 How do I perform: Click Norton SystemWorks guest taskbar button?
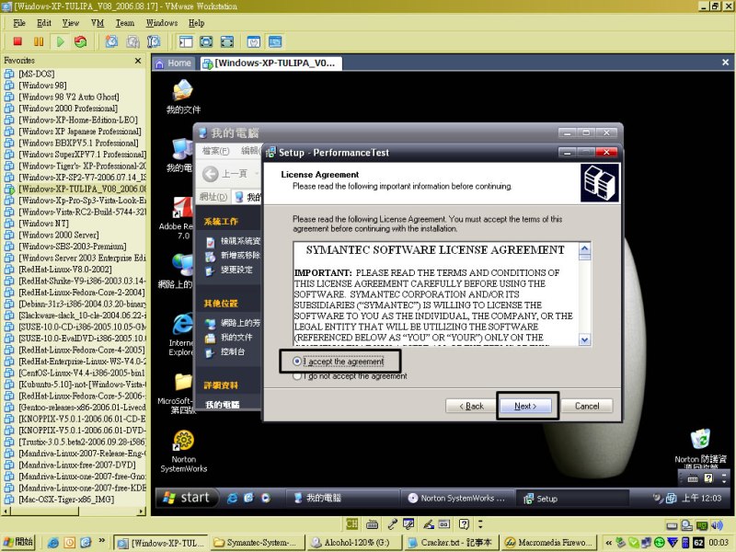[x=457, y=498]
